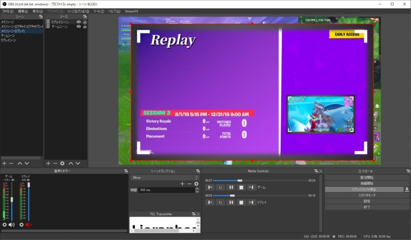
Task: Move the selected scene down
Action: pyautogui.click(x=27, y=163)
